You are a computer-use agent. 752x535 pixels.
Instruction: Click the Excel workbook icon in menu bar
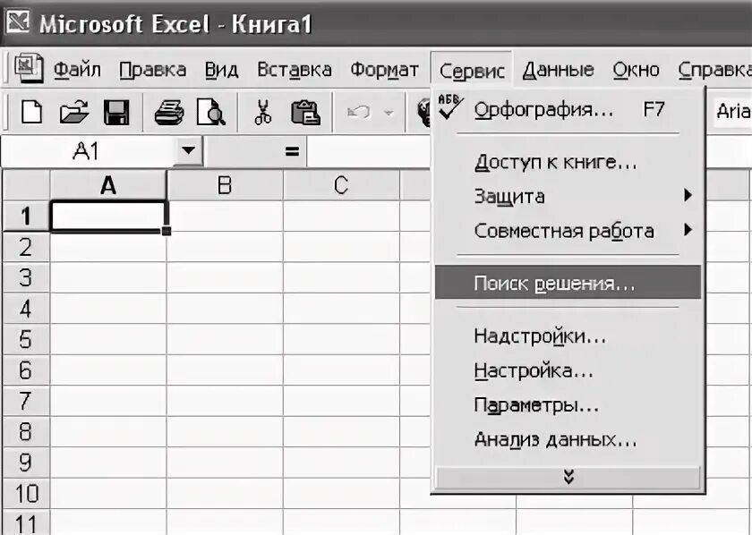(x=30, y=68)
